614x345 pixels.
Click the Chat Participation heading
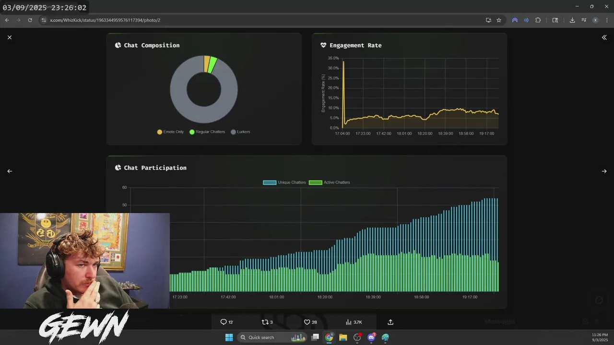[155, 168]
